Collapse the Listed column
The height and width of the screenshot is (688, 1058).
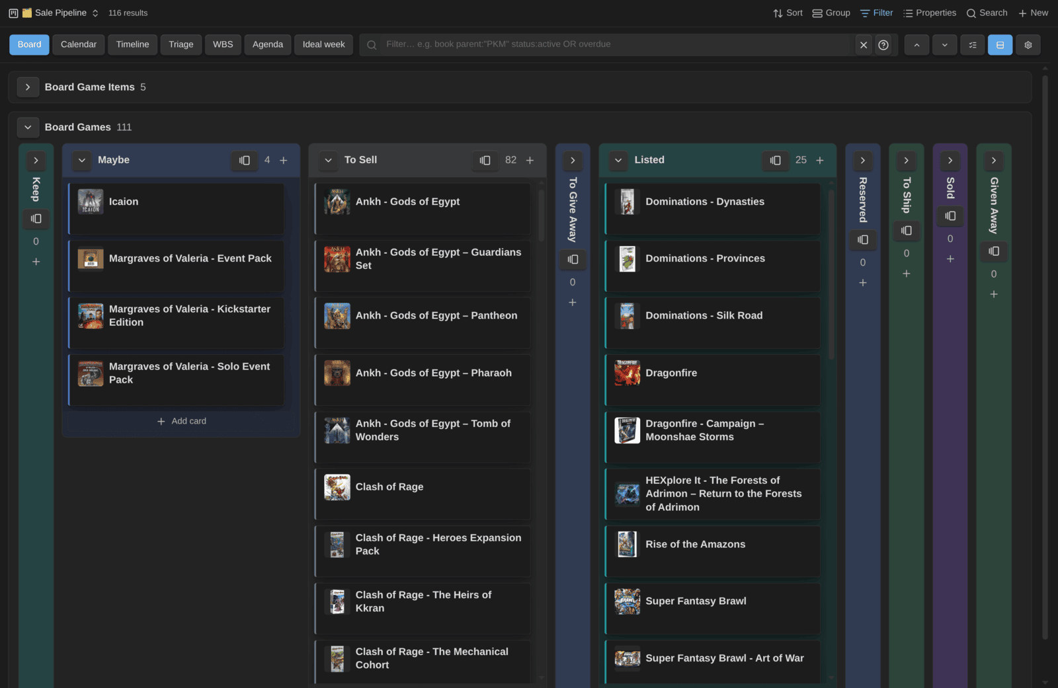(x=618, y=161)
